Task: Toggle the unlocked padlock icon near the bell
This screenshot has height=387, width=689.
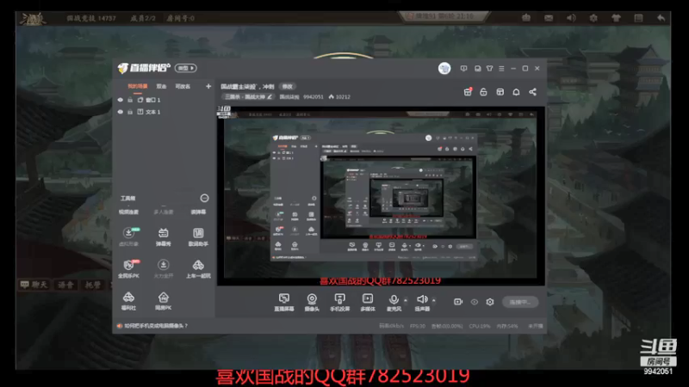Action: point(483,92)
